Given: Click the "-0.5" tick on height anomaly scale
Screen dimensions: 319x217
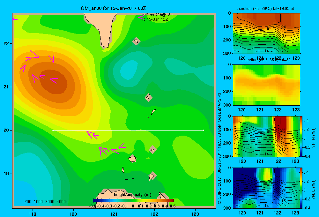Looking at the screenshot, I should click(93, 206).
